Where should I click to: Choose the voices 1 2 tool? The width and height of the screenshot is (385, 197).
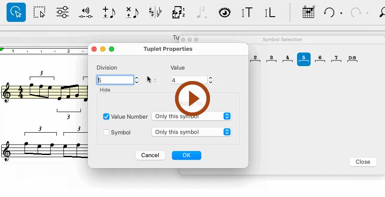[178, 12]
